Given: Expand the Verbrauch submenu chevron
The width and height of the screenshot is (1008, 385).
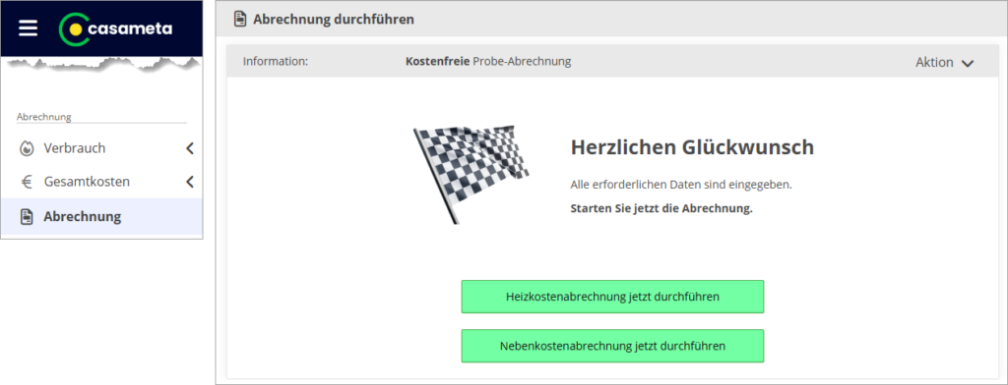Looking at the screenshot, I should pyautogui.click(x=190, y=148).
